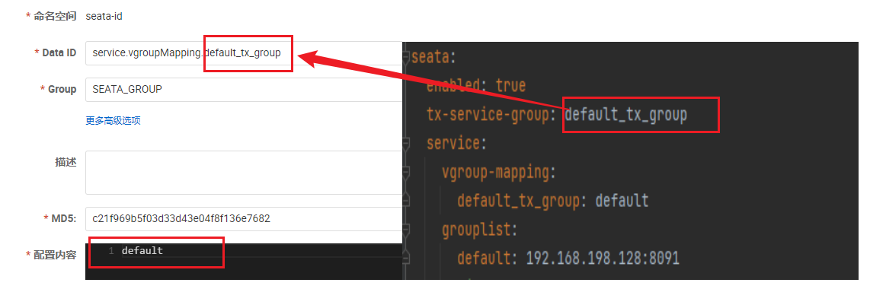The width and height of the screenshot is (870, 289).
Task: Click the Group field containing SEATA_GROUP
Action: pos(243,89)
